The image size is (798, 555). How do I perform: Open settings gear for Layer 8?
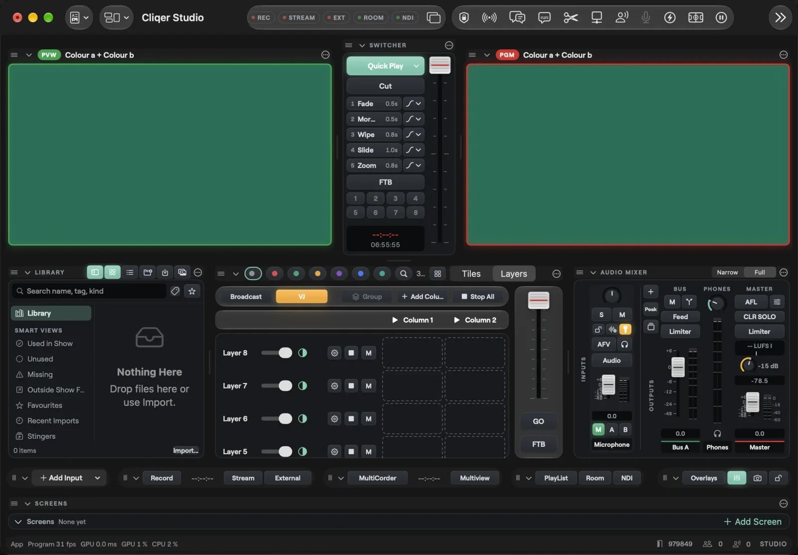click(x=334, y=353)
